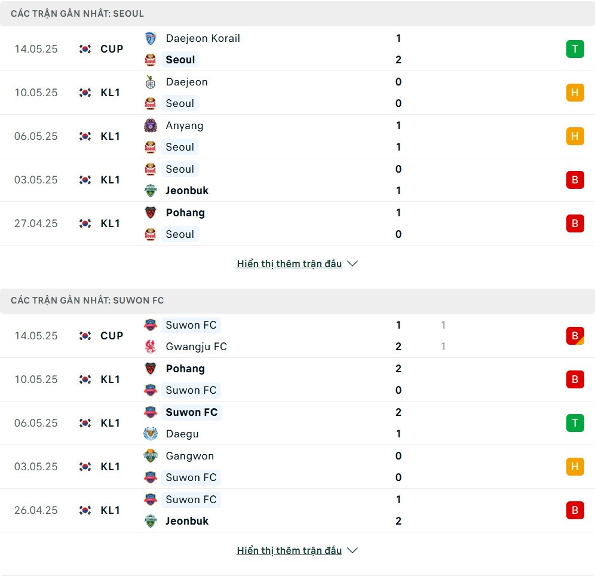The width and height of the screenshot is (595, 576).
Task: Open the Gangwon vs Suwon FC match dated 03.05.25
Action: [297, 467]
